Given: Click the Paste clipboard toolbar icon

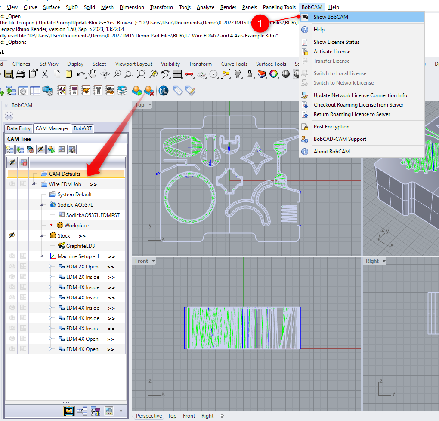Looking at the screenshot, I should tap(68, 74).
